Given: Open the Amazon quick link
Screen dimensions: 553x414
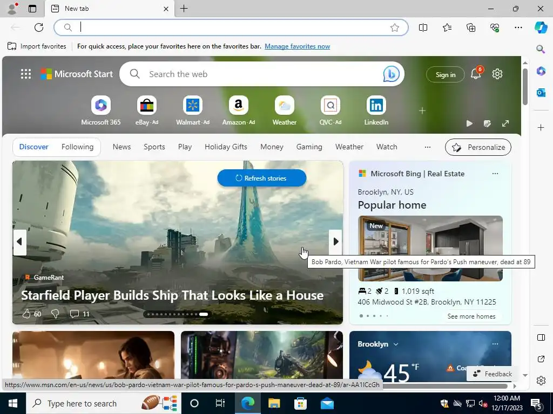Looking at the screenshot, I should [238, 111].
